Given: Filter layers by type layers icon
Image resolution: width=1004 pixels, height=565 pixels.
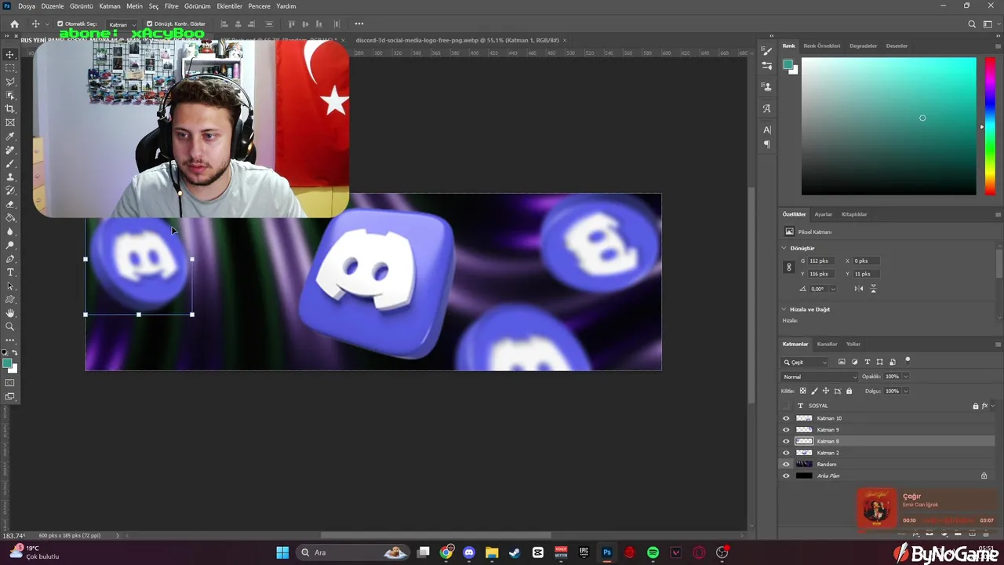Looking at the screenshot, I should tap(867, 362).
